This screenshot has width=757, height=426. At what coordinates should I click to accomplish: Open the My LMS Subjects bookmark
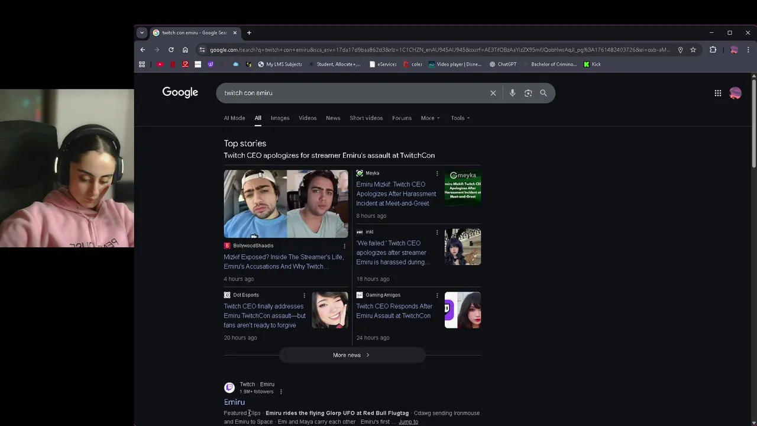pos(280,64)
